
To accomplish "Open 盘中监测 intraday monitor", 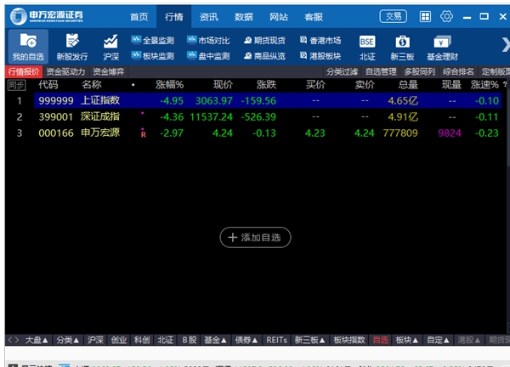I will tap(208, 56).
